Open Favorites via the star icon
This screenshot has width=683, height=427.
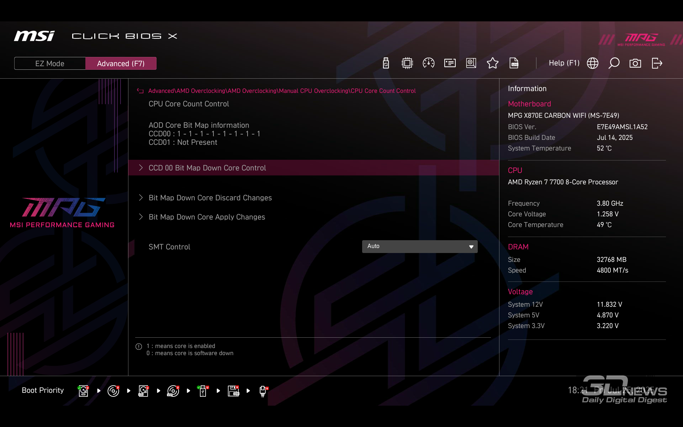pyautogui.click(x=492, y=63)
